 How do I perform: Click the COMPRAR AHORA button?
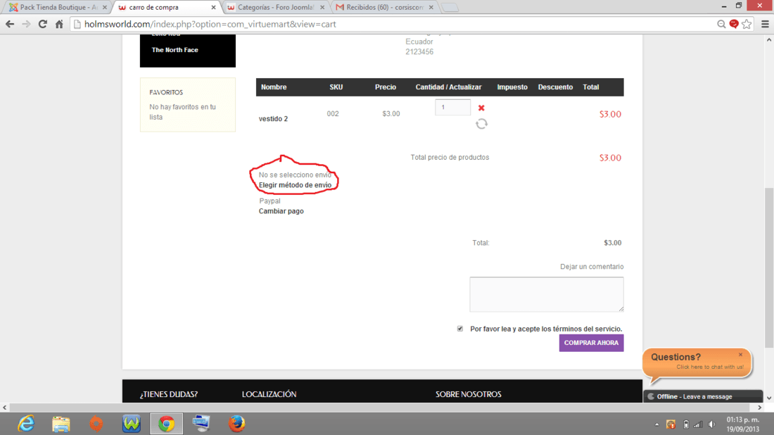tap(591, 343)
